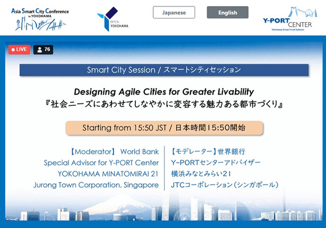Select the English language button
326x228 pixels.
click(x=227, y=13)
